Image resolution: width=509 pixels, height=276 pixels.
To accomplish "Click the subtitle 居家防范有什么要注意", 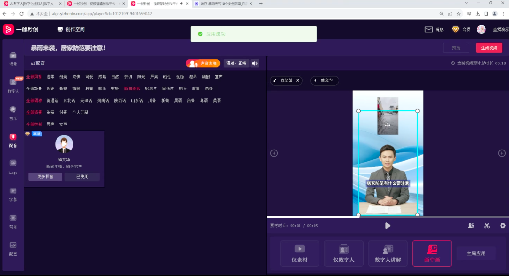I will 388,183.
